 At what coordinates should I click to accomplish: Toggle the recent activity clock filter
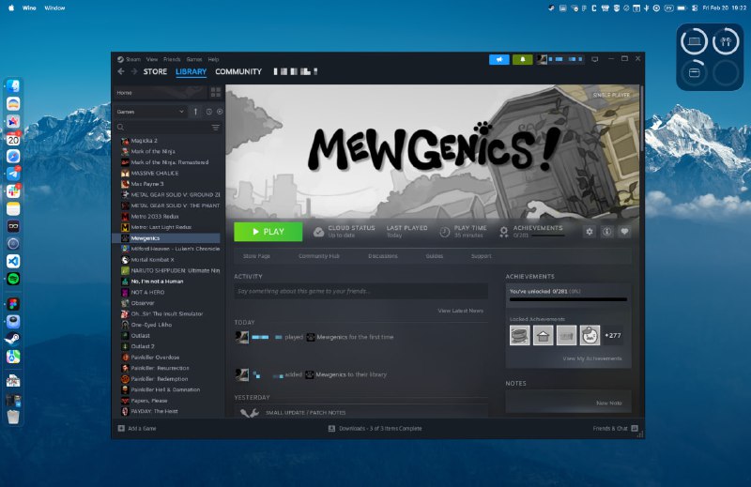(x=209, y=112)
